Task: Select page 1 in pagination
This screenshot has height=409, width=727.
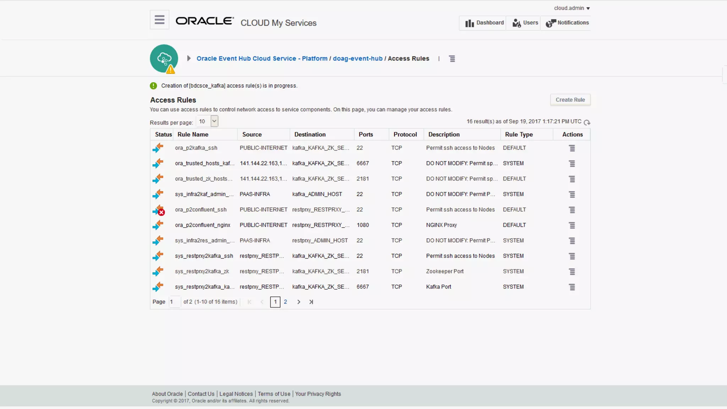Action: 275,302
